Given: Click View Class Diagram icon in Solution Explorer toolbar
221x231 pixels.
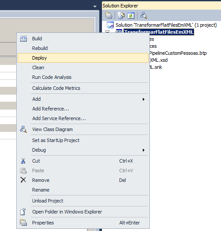Looking at the screenshot, I should pos(143,15).
